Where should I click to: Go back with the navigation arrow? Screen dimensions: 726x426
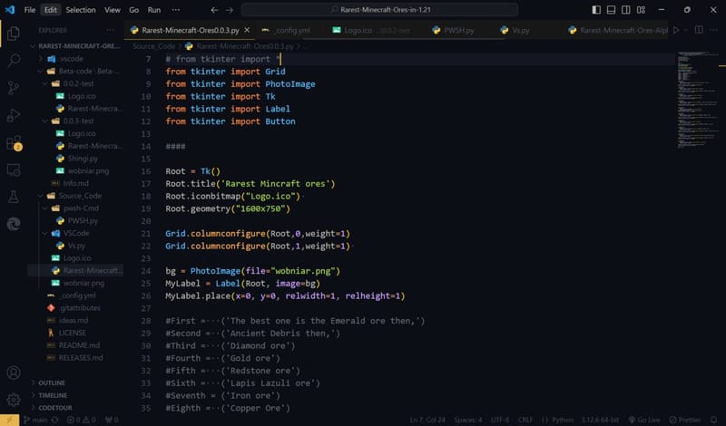[214, 10]
